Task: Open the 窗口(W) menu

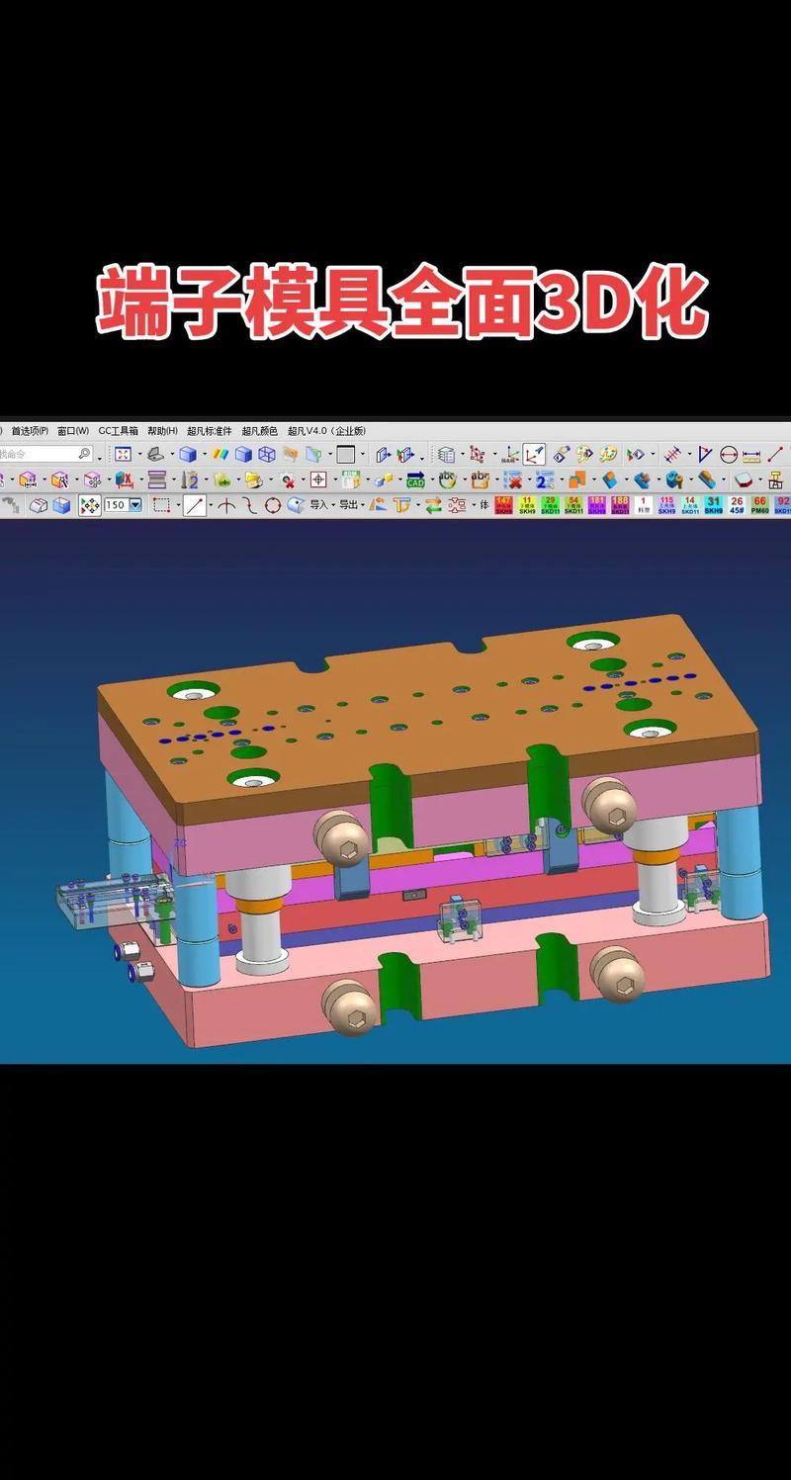Action: [73, 431]
